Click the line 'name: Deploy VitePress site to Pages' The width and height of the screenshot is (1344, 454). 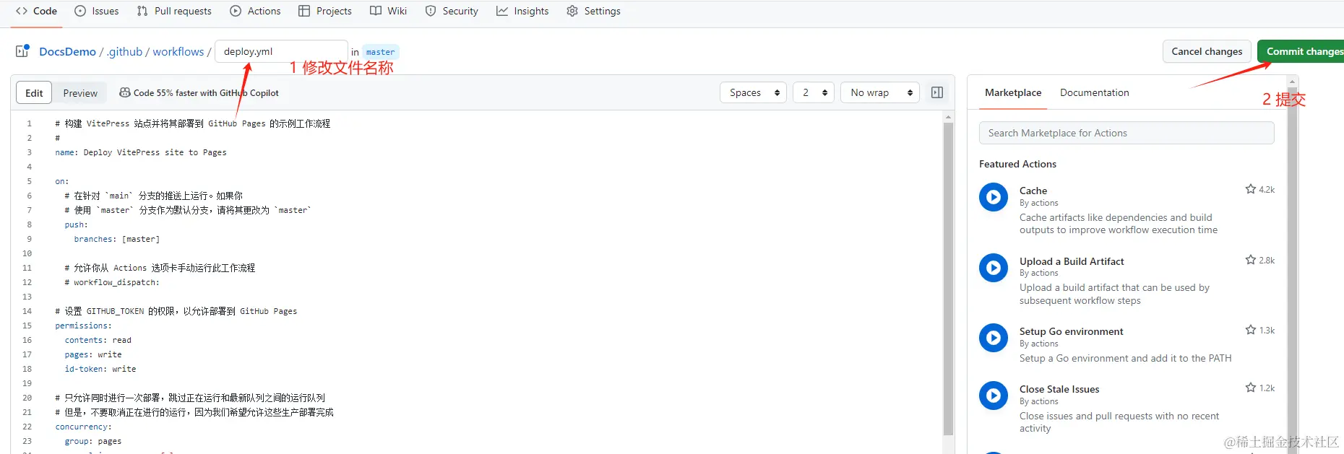tap(141, 152)
